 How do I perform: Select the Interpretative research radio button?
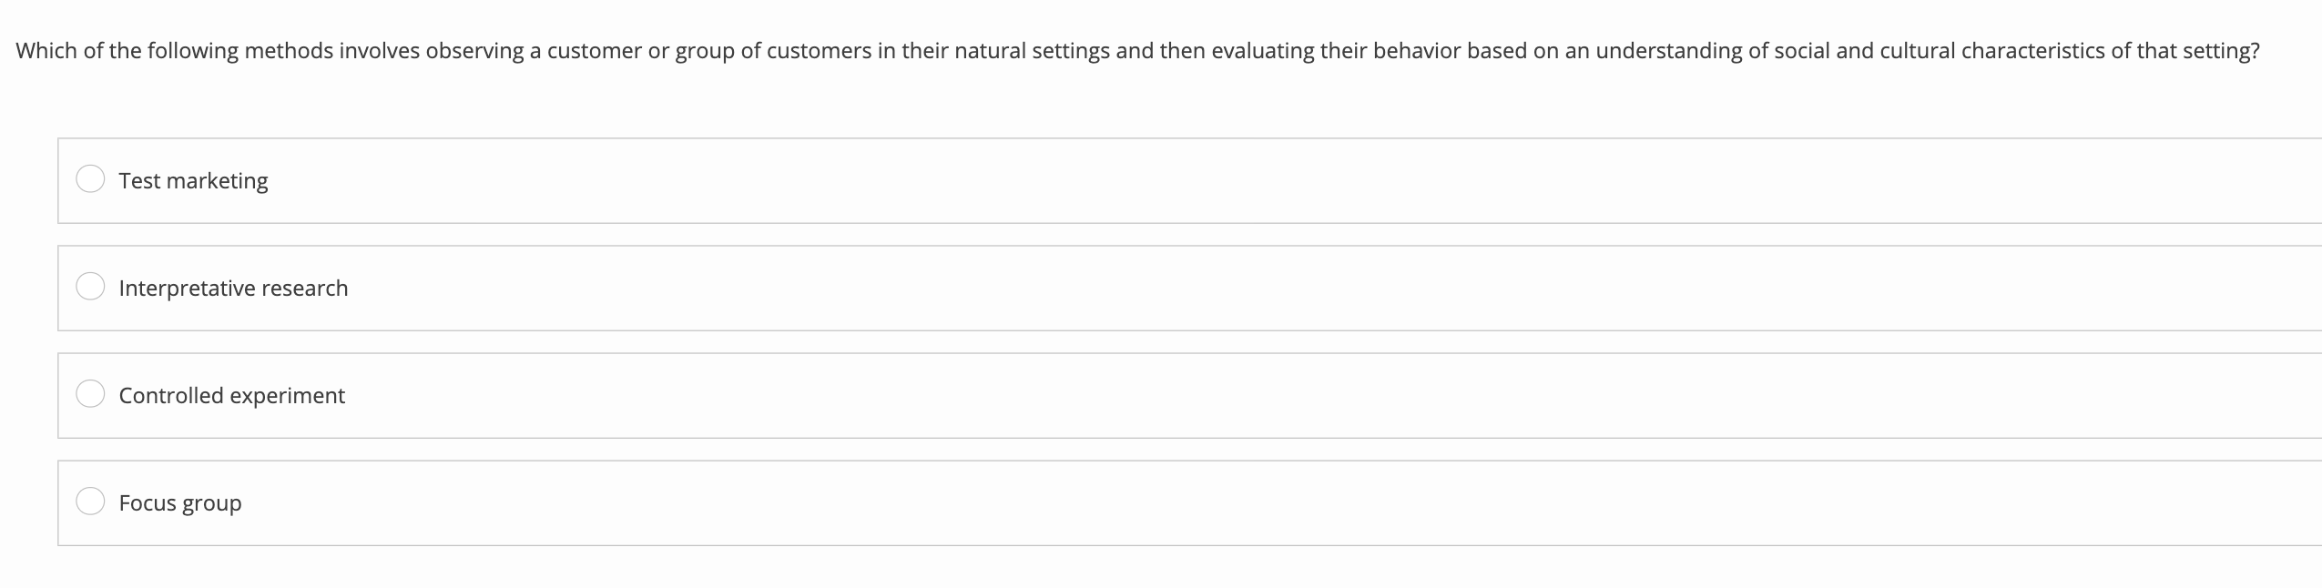pos(92,287)
